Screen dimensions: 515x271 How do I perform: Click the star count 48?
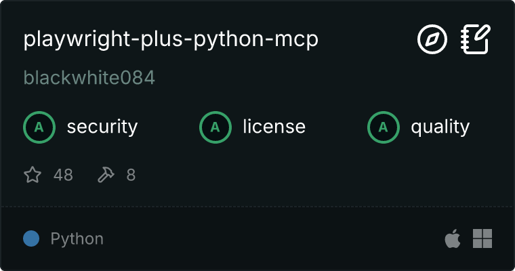click(x=63, y=175)
